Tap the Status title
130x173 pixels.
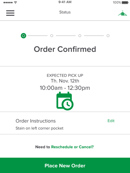[x=65, y=12]
